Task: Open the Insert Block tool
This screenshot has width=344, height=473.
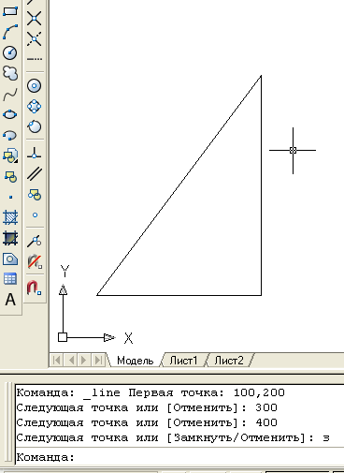Action: (x=10, y=155)
